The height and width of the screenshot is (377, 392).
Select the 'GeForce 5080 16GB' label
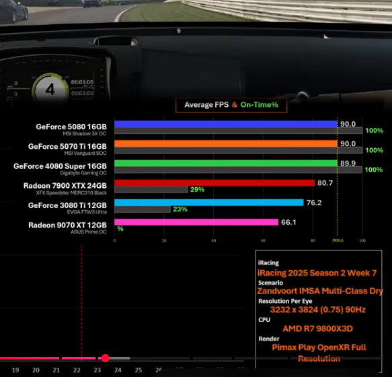click(x=71, y=127)
